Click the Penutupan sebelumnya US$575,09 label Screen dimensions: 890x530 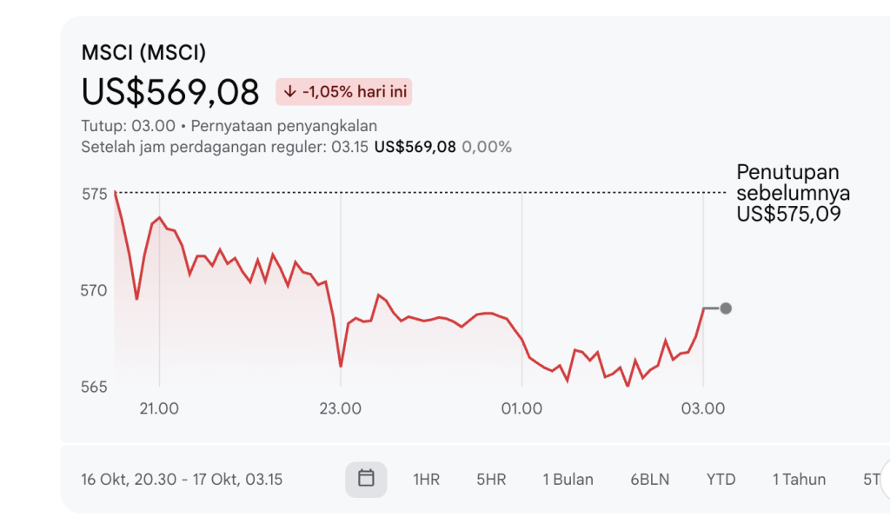pyautogui.click(x=793, y=193)
